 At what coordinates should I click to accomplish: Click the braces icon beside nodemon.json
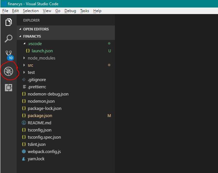24,101
